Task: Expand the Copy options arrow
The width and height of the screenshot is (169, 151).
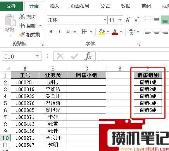Action: pos(40,26)
